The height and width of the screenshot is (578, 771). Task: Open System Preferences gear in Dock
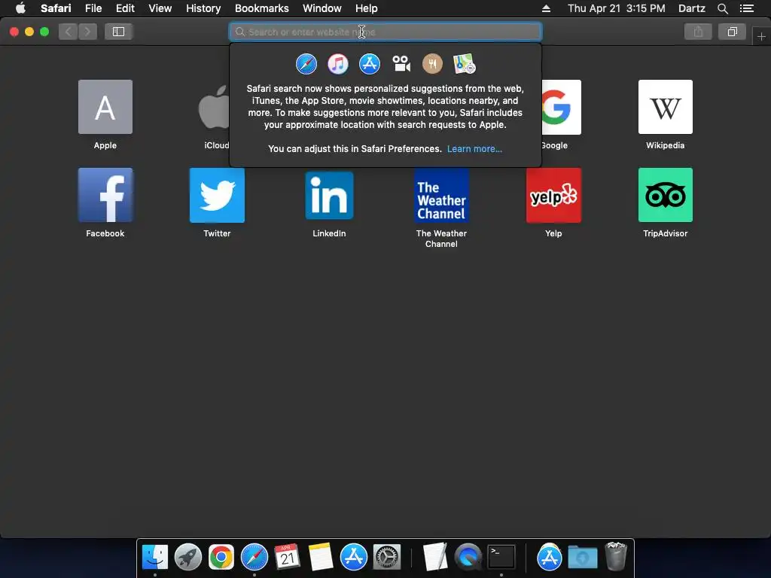point(387,557)
